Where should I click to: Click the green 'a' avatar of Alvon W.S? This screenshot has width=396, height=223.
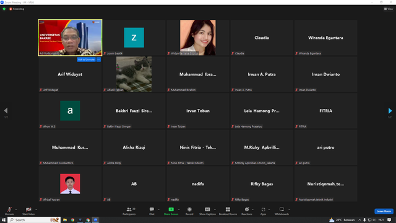[70, 110]
